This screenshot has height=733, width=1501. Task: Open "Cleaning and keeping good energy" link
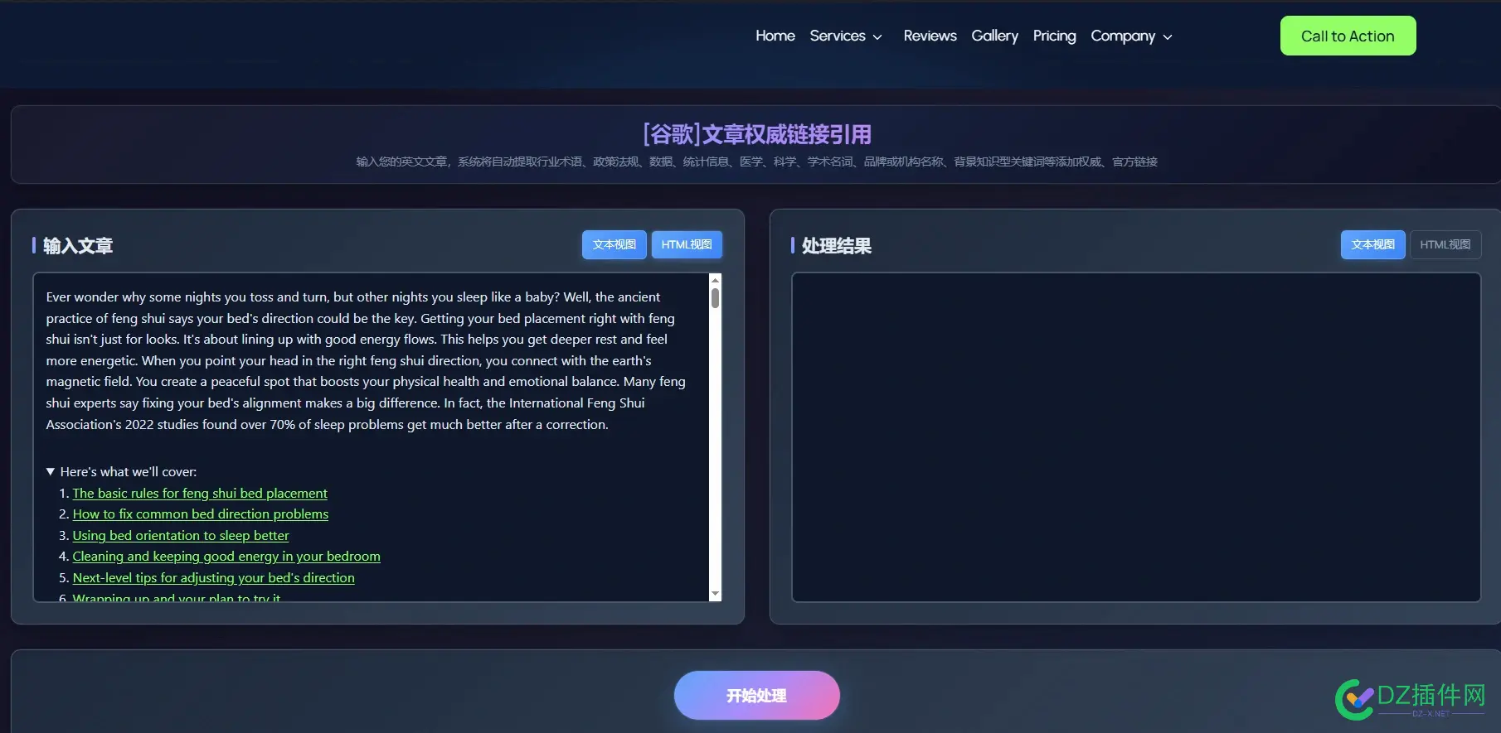226,556
